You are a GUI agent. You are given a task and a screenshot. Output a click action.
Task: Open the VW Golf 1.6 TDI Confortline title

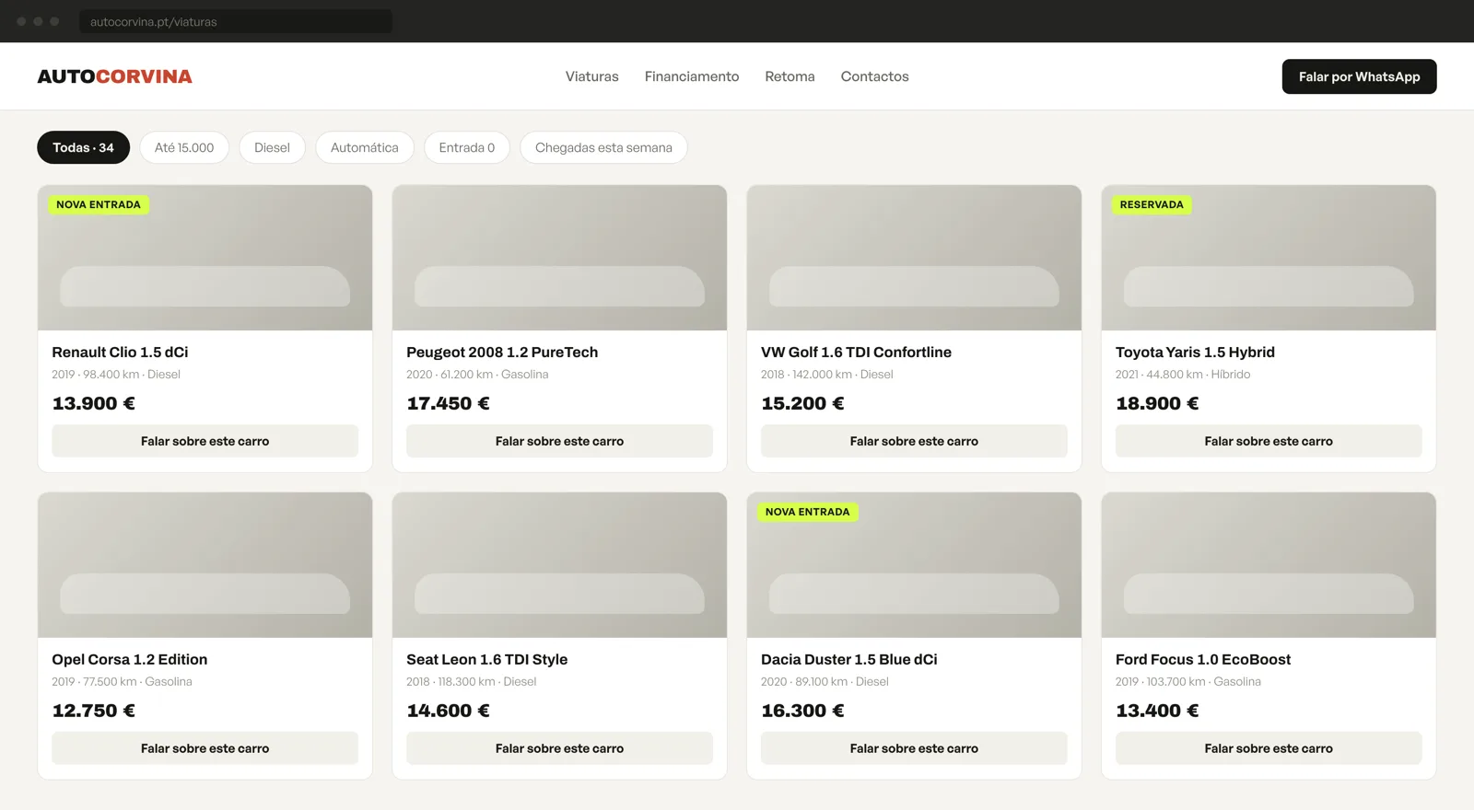pyautogui.click(x=856, y=353)
